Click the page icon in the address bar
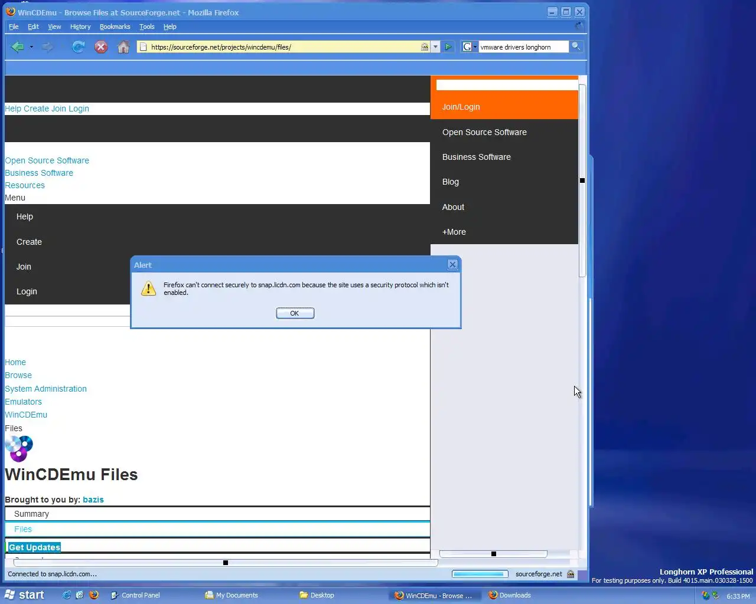 pyautogui.click(x=143, y=47)
